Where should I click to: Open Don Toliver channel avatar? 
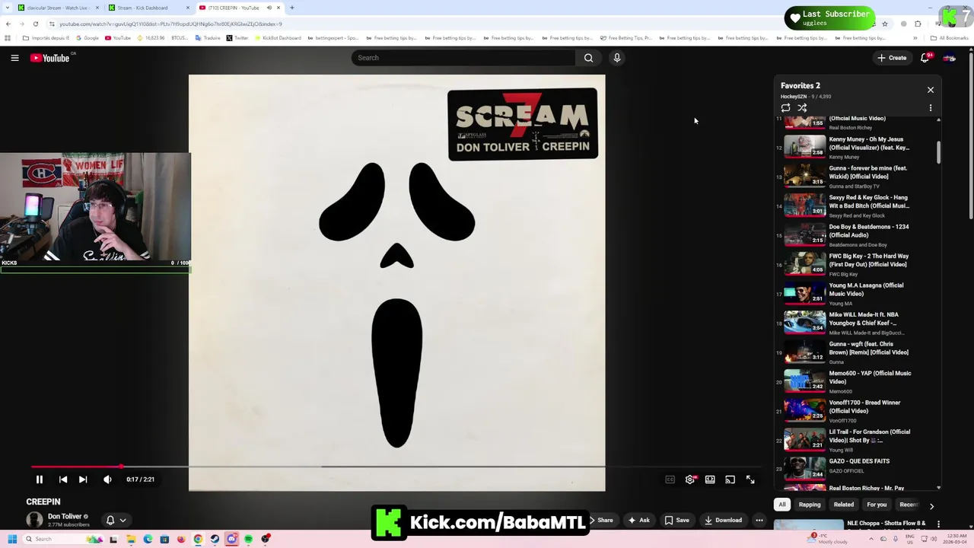coord(34,520)
